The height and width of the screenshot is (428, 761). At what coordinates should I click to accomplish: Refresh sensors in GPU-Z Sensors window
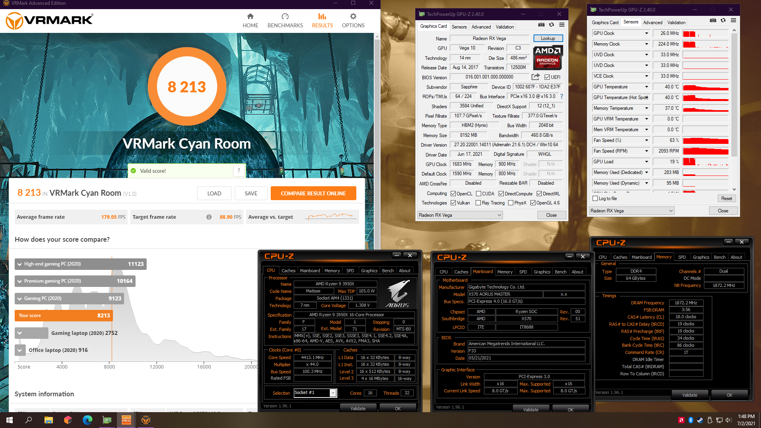pyautogui.click(x=723, y=21)
